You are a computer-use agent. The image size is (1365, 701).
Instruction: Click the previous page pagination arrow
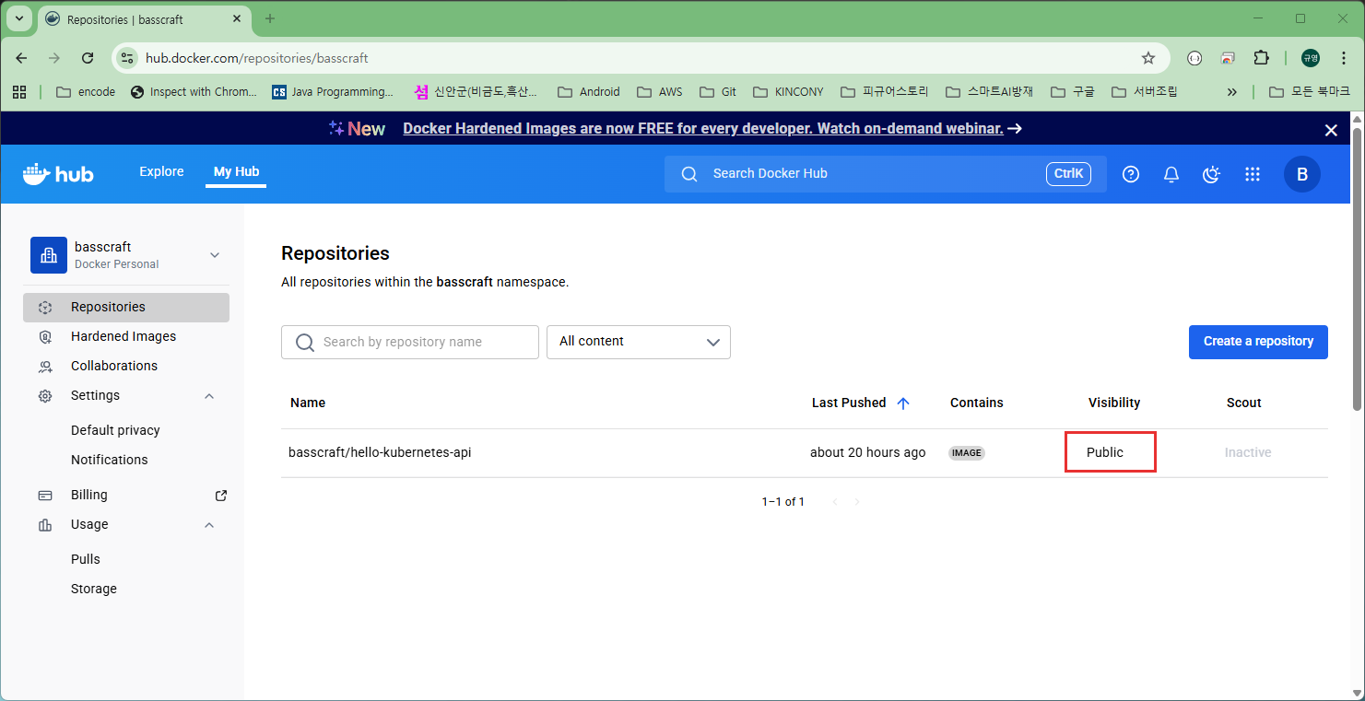pyautogui.click(x=835, y=503)
